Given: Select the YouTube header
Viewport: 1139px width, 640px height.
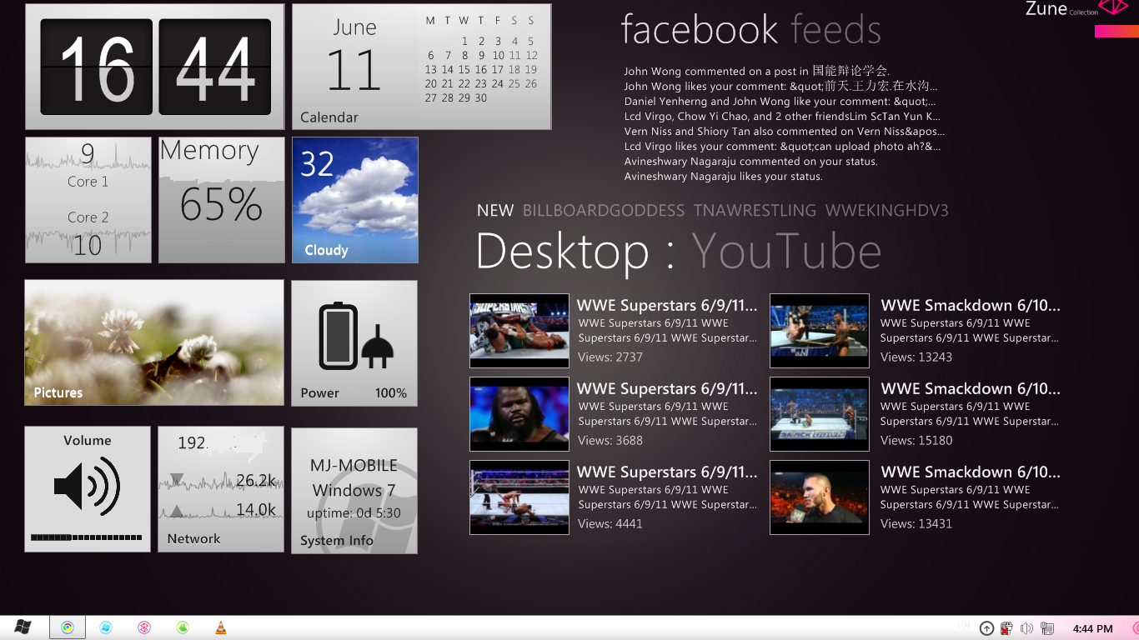Looking at the screenshot, I should click(x=786, y=252).
